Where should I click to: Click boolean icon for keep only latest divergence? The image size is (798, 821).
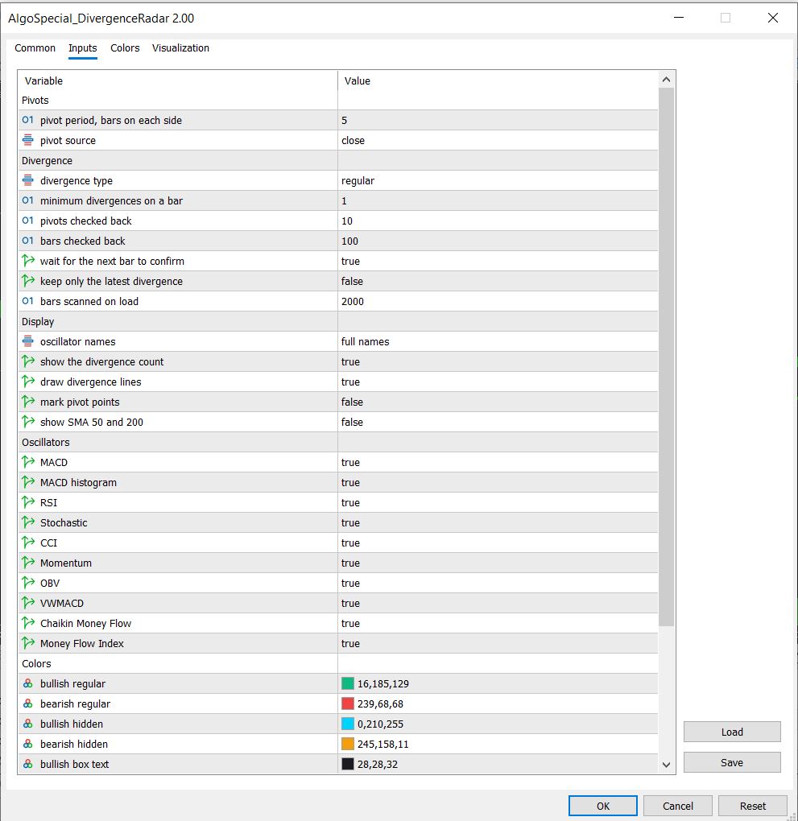tap(27, 281)
